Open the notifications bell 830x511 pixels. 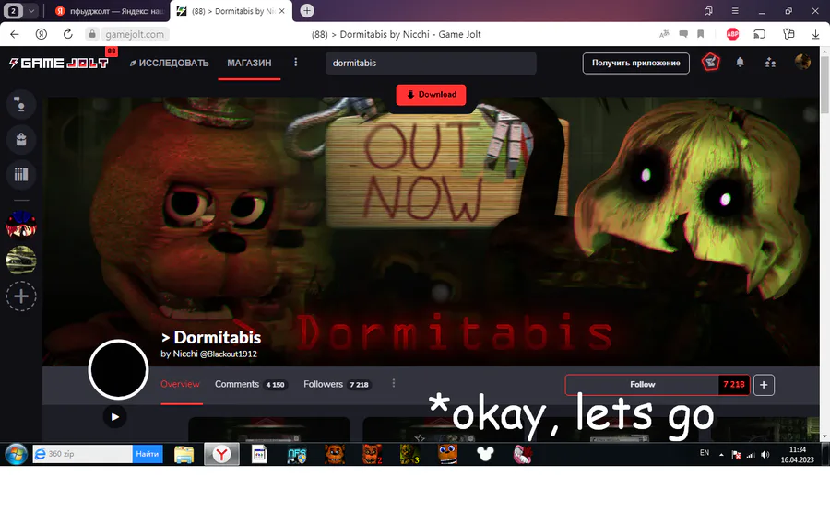(740, 63)
